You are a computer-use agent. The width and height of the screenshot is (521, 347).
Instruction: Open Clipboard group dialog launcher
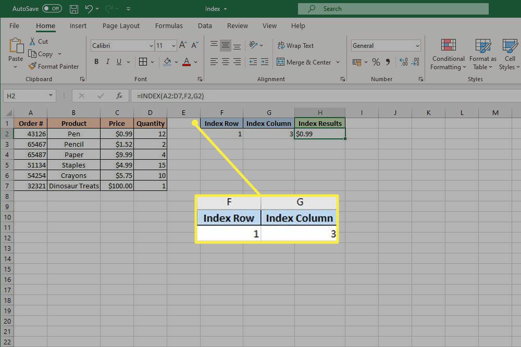pyautogui.click(x=82, y=79)
